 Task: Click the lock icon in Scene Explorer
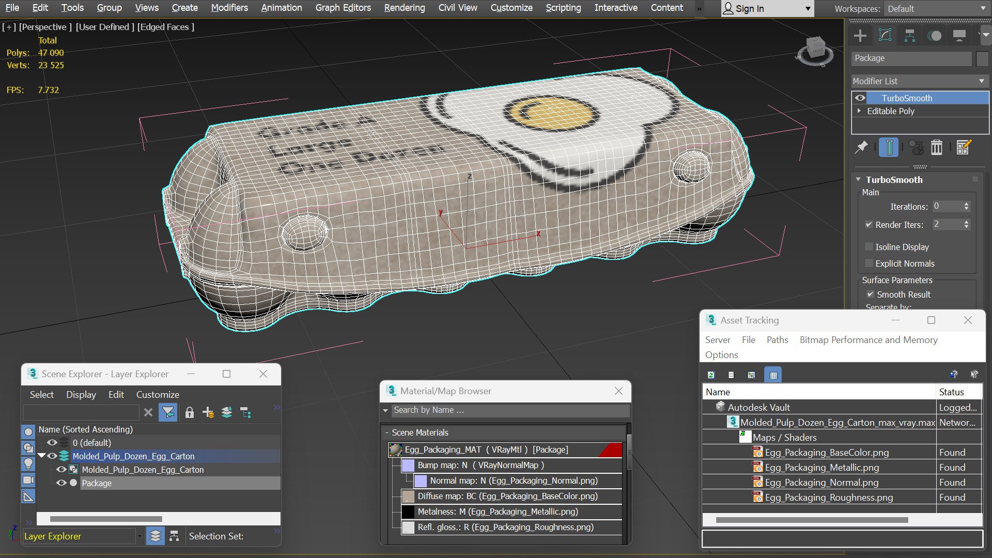click(190, 412)
